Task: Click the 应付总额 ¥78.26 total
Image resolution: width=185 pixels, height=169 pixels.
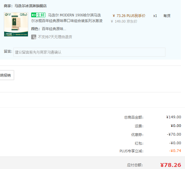Action: (x=171, y=165)
